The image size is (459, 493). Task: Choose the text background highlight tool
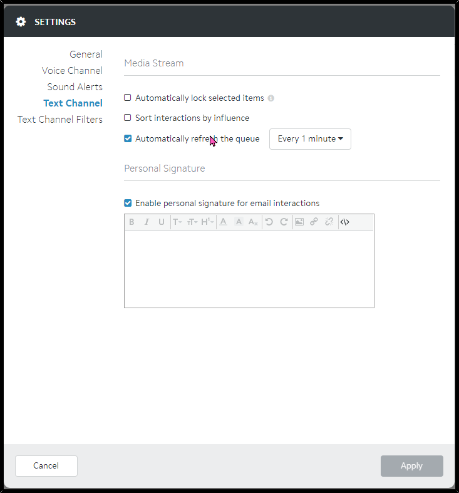tap(239, 222)
